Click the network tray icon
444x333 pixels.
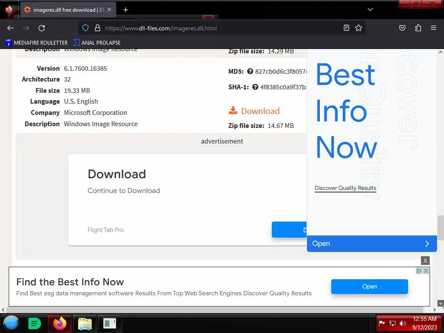point(392,323)
